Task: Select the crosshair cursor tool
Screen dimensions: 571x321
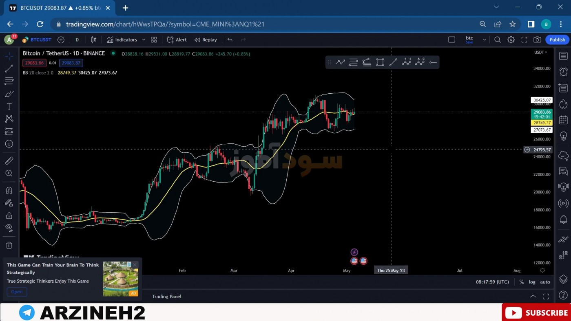Action: click(9, 56)
